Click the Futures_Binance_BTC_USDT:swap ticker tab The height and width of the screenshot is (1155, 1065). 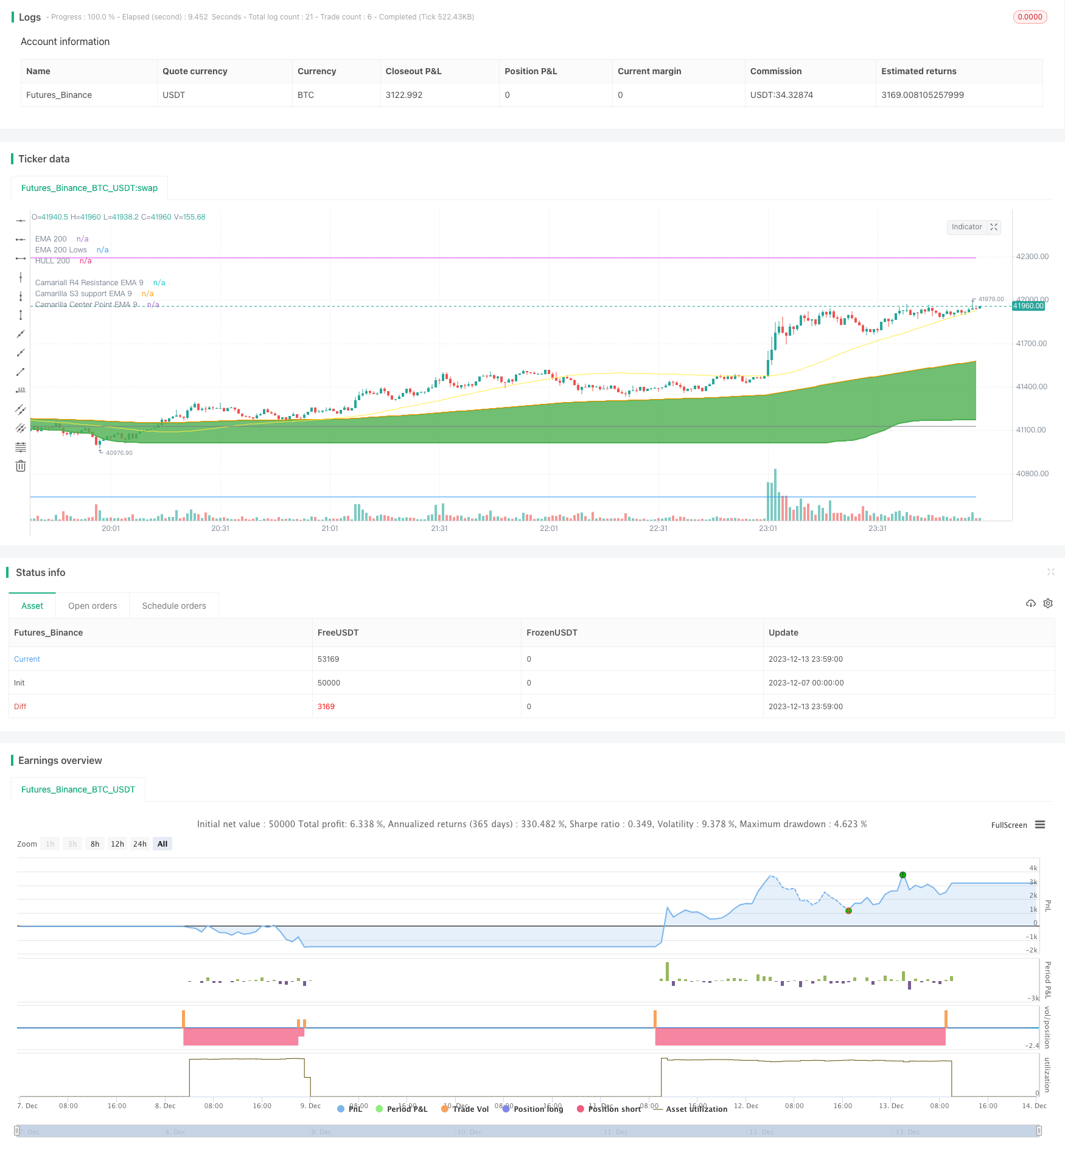pos(89,188)
